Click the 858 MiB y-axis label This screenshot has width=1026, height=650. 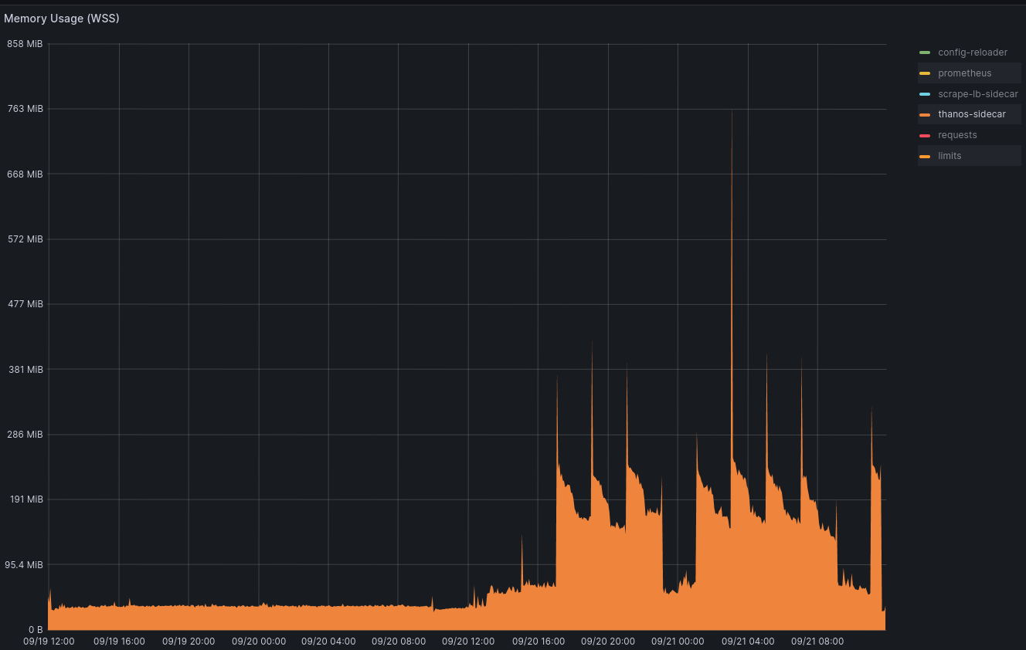tap(25, 43)
